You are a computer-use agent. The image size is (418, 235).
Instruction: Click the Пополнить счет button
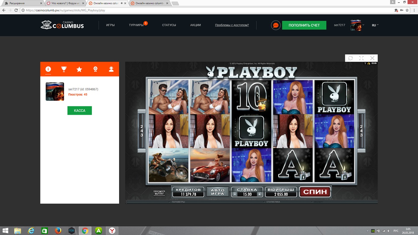click(x=304, y=25)
